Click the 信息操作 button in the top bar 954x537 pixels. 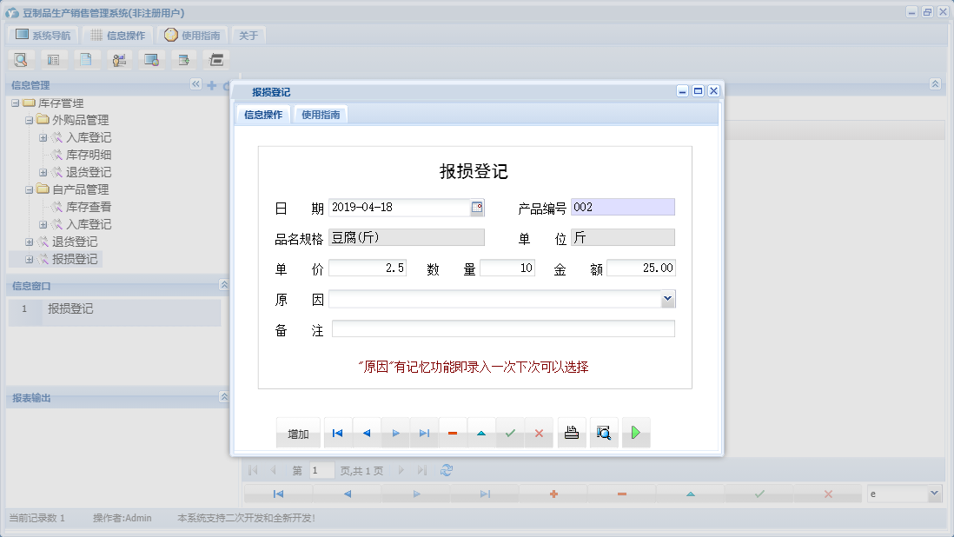pos(117,35)
